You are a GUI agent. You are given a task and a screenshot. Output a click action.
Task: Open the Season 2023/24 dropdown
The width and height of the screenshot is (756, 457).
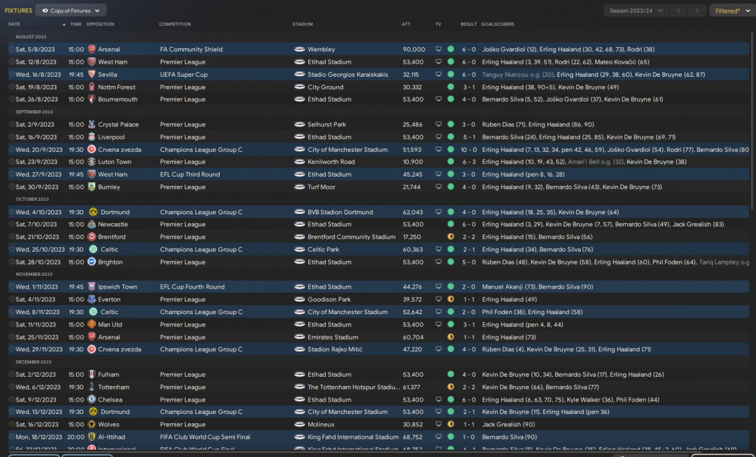tap(637, 11)
